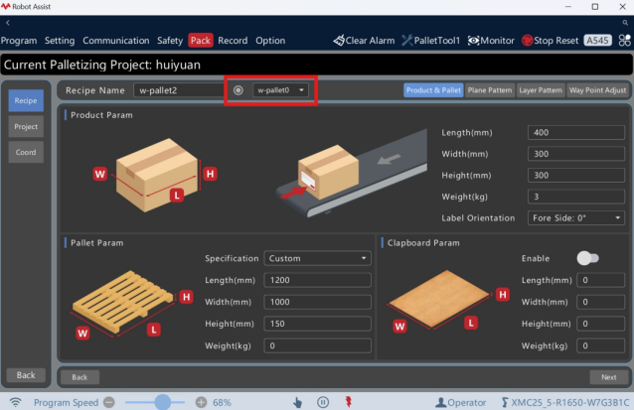Click the product Width field showing 300
634x410 pixels.
click(575, 154)
